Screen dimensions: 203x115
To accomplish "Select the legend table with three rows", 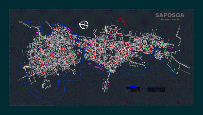I will click(x=133, y=89).
